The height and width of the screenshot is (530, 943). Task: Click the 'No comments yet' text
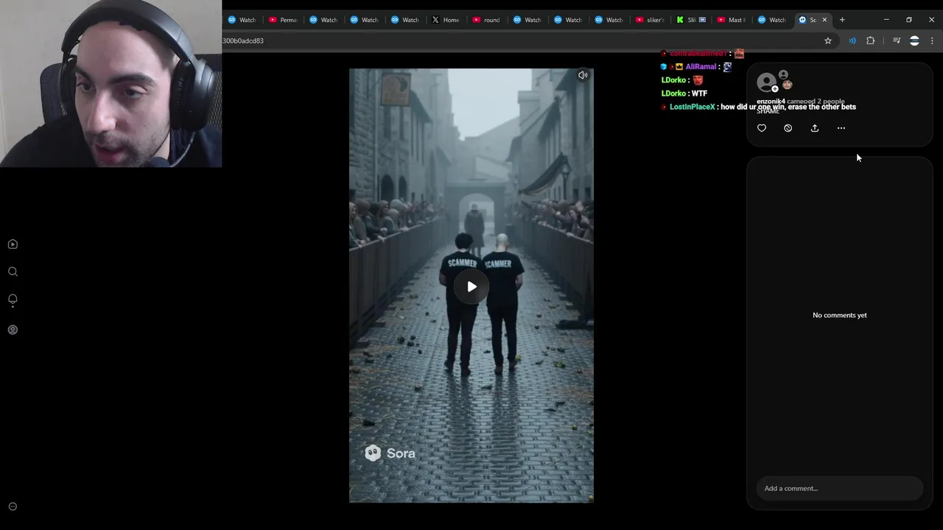[x=840, y=315]
